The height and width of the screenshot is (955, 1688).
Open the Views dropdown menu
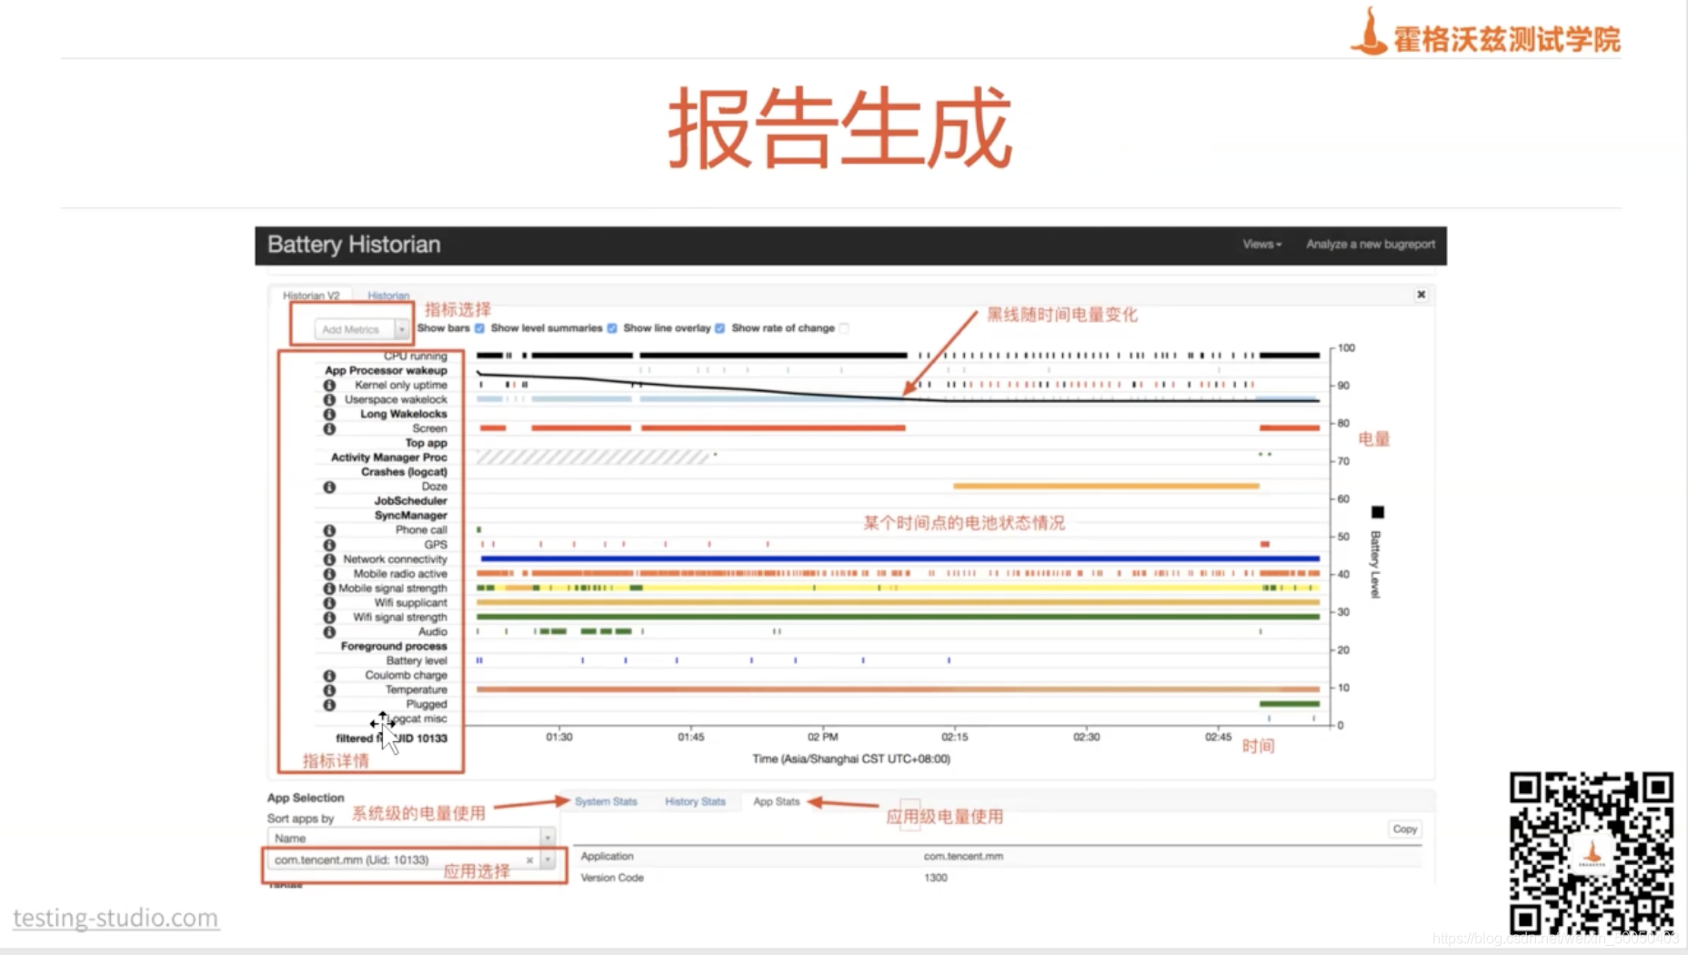click(1261, 245)
